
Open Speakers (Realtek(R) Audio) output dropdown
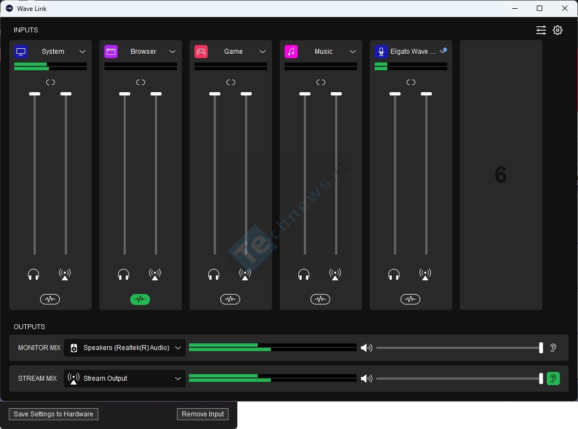tap(125, 348)
